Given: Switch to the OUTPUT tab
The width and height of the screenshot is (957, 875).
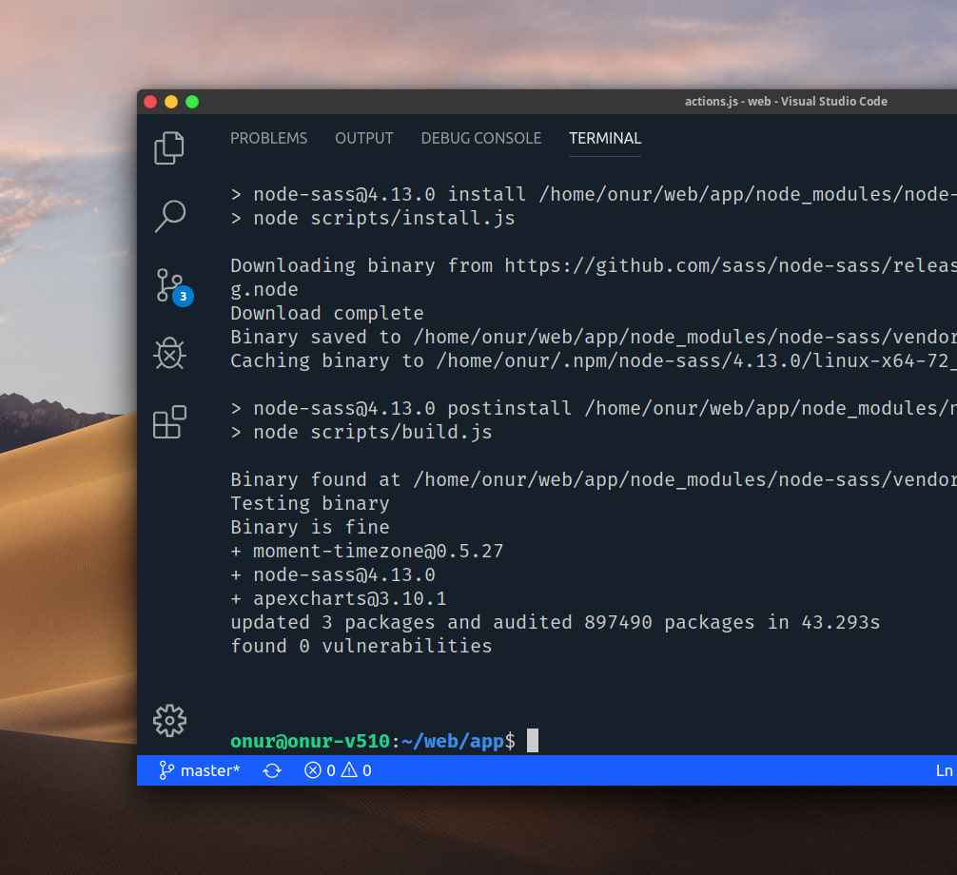Looking at the screenshot, I should (x=363, y=139).
